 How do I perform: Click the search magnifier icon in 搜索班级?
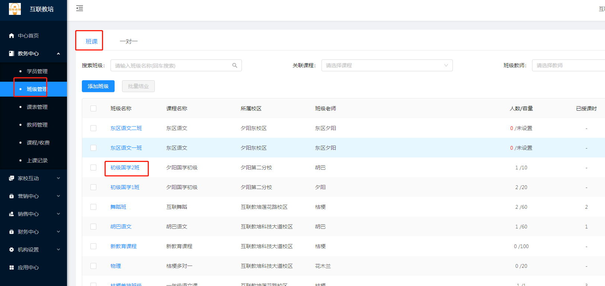(x=235, y=65)
